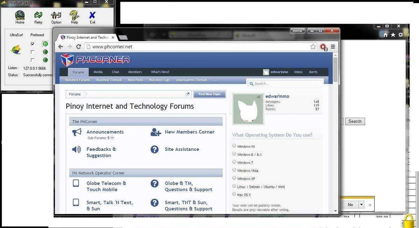Screen dimensions: 419x228
Task: Select the Windows 8 / 8.1 poll option
Action: click(234, 154)
